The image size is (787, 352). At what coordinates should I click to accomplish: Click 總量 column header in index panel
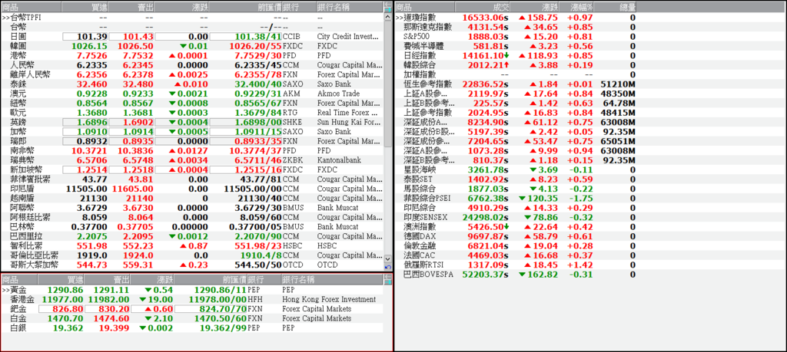click(x=616, y=7)
